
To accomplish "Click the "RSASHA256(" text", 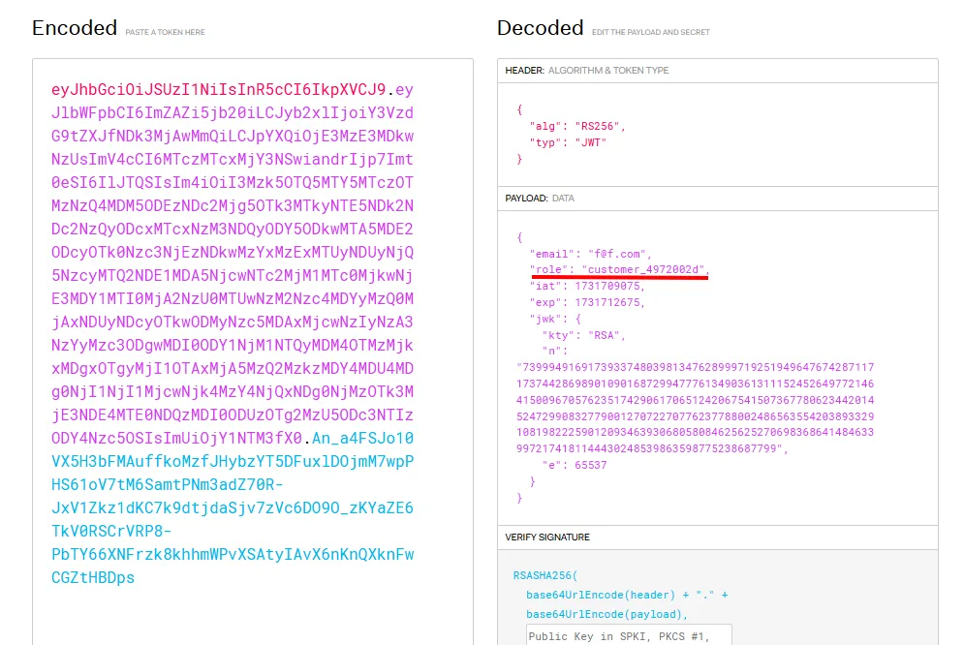I will [545, 575].
